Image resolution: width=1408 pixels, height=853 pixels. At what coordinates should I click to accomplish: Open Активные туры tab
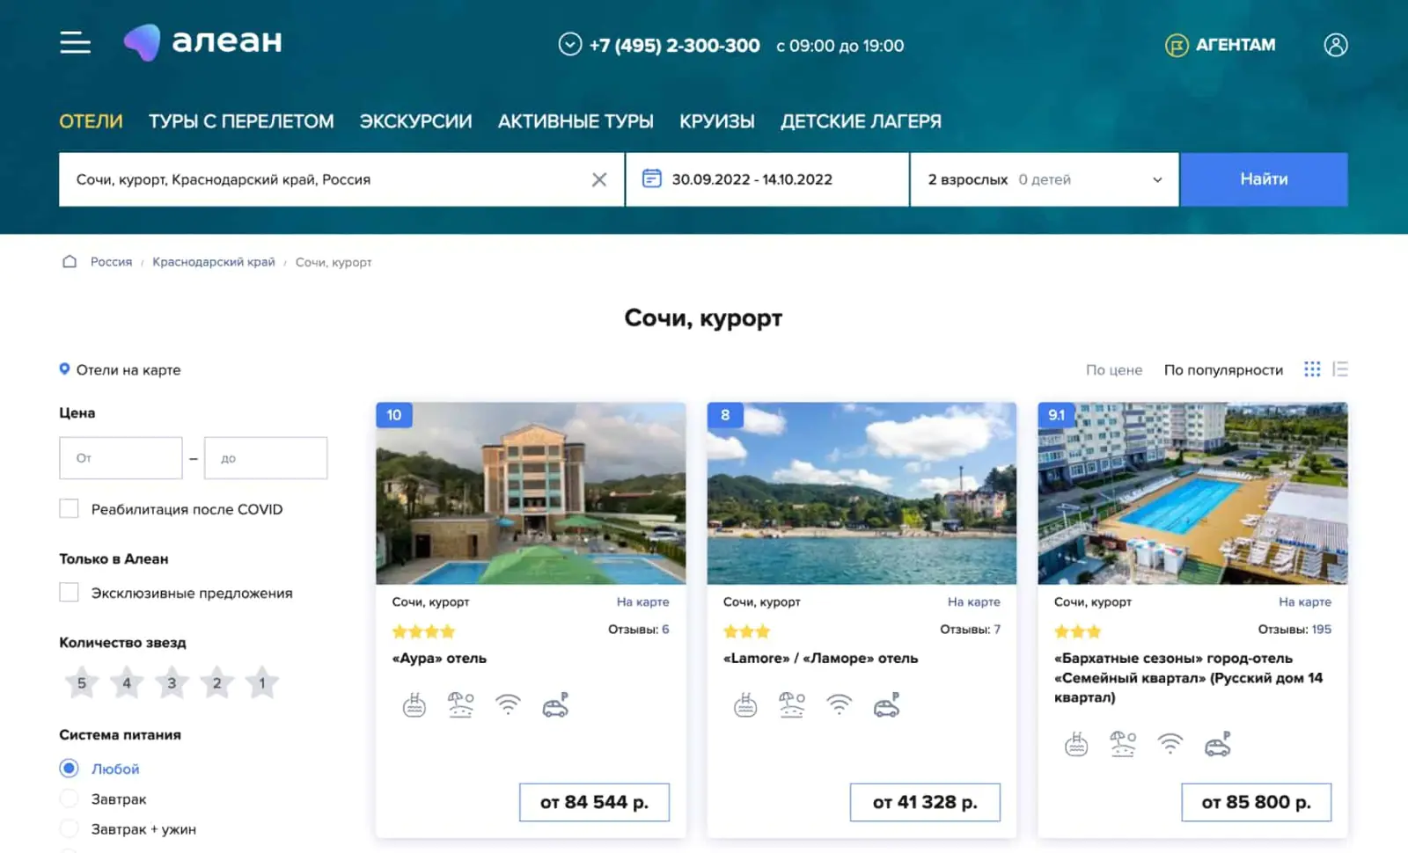(576, 121)
